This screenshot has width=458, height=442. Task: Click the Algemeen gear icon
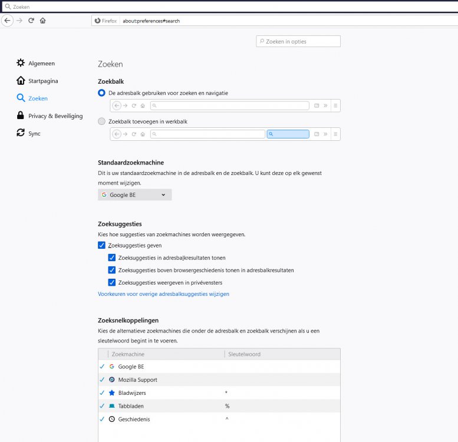(21, 63)
